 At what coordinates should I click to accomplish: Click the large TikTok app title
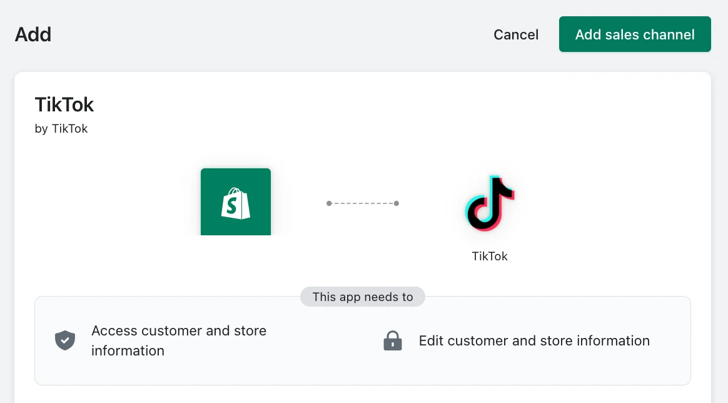point(64,104)
